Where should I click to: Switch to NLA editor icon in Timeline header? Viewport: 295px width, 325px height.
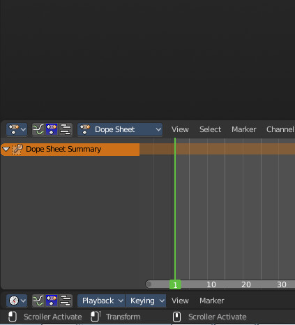[x=66, y=301]
